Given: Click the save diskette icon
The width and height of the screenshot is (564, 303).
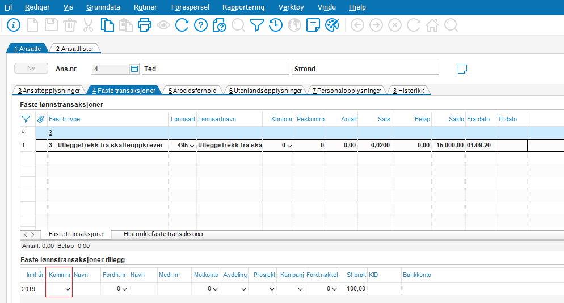Looking at the screenshot, I should tap(51, 25).
